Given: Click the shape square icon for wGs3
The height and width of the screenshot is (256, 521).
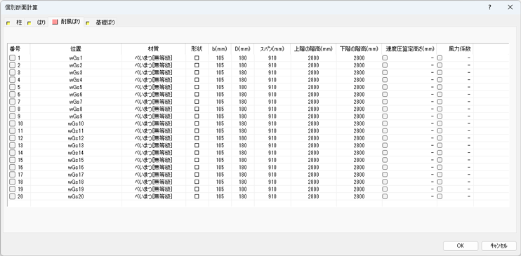Looking at the screenshot, I should 197,72.
